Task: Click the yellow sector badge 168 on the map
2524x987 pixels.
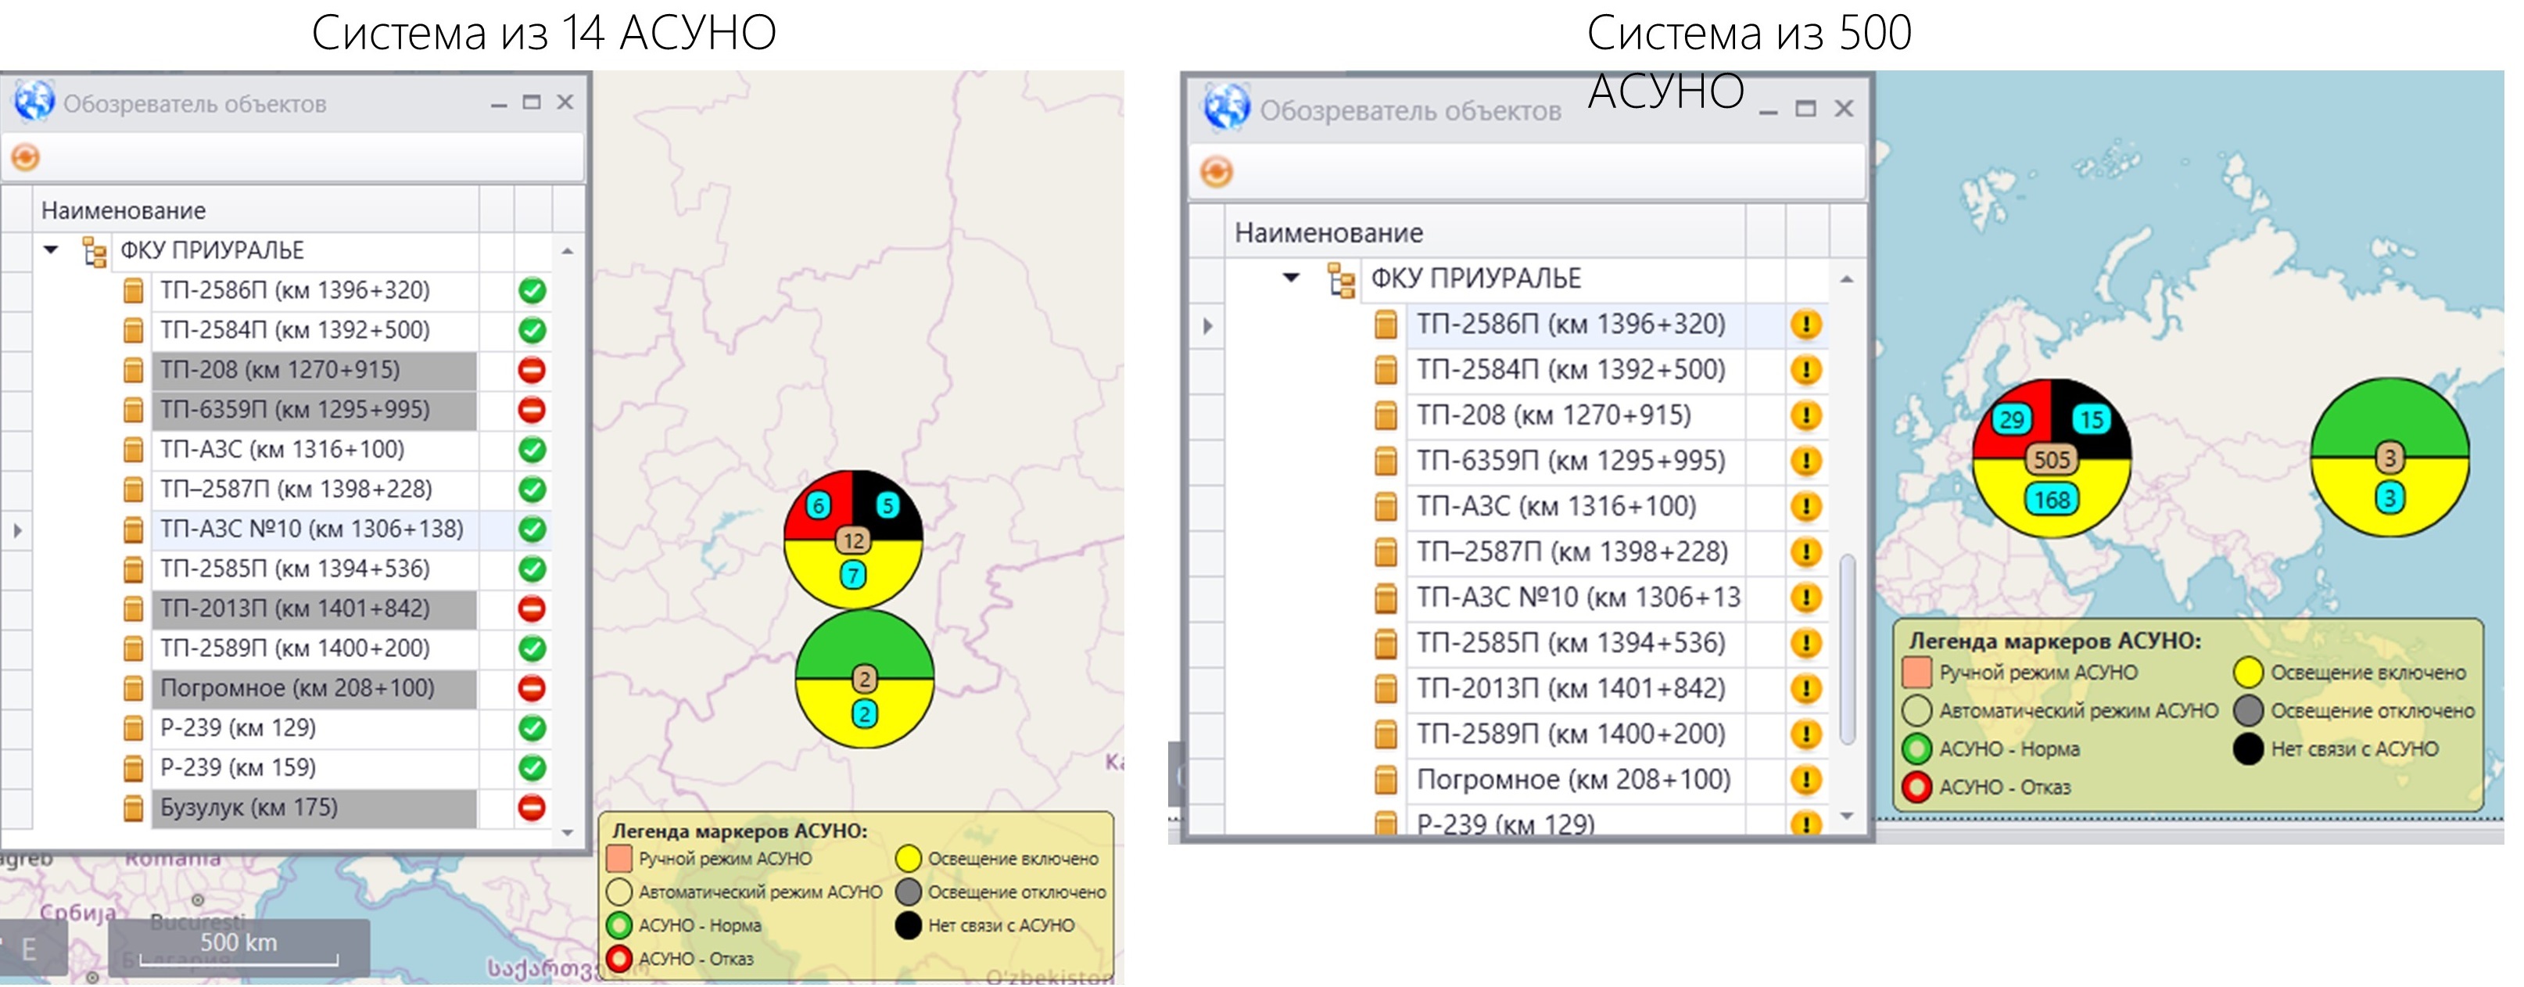Action: pos(2052,500)
